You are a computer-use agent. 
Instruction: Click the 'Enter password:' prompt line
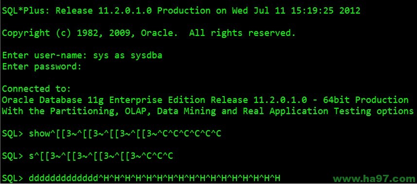[x=41, y=67]
